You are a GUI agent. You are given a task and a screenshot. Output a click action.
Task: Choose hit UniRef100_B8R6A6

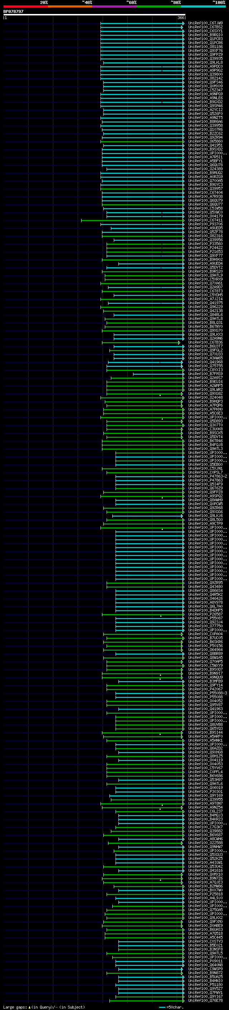(205, 121)
